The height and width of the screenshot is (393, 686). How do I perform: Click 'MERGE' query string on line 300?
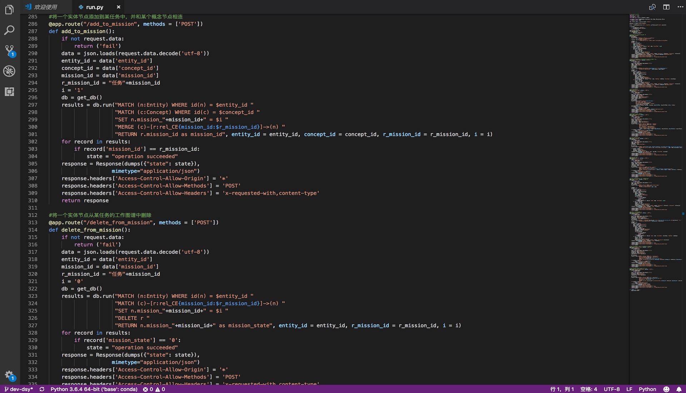click(200, 127)
